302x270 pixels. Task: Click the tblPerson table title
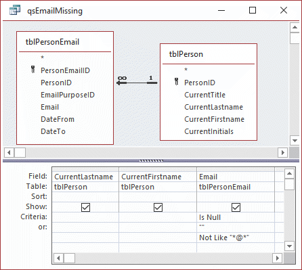click(x=186, y=54)
